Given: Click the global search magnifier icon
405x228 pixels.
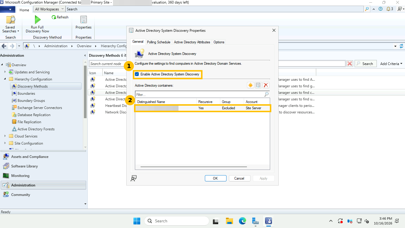Looking at the screenshot, I should (367, 9).
